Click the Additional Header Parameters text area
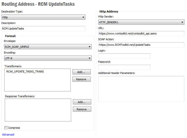This screenshot has width=187, height=138. coord(141,89)
